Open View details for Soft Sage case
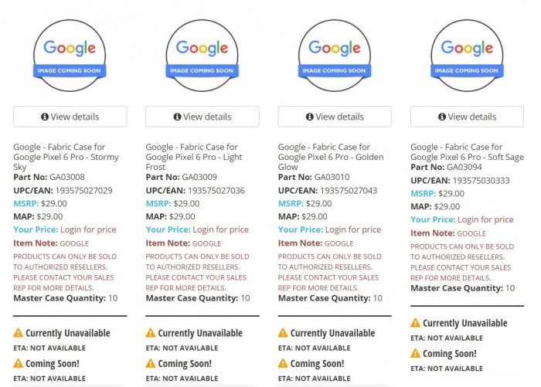 point(467,117)
